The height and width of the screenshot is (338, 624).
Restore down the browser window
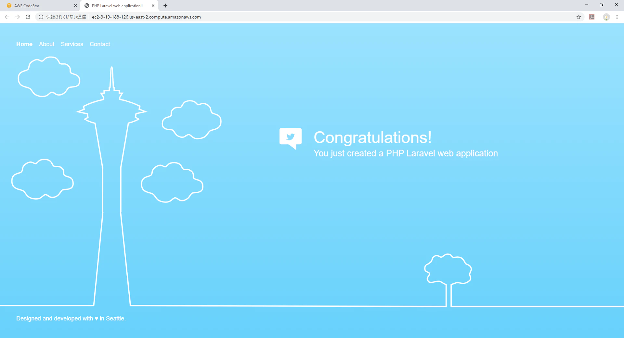coord(602,5)
